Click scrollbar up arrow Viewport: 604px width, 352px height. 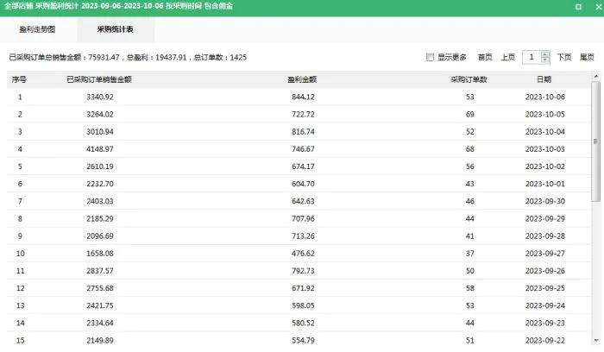point(596,76)
